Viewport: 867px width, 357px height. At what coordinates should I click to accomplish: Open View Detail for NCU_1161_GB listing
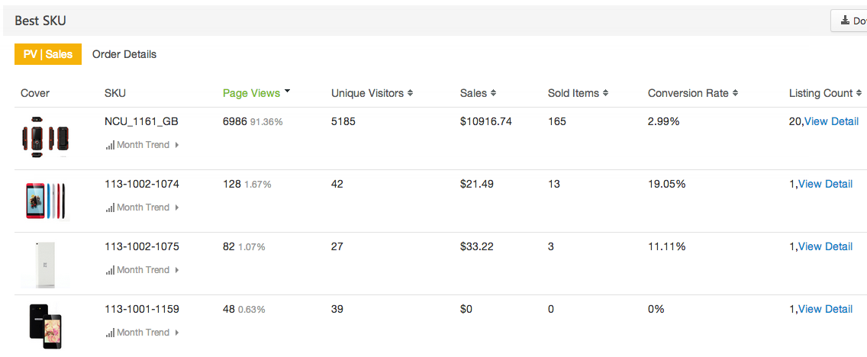tap(831, 121)
